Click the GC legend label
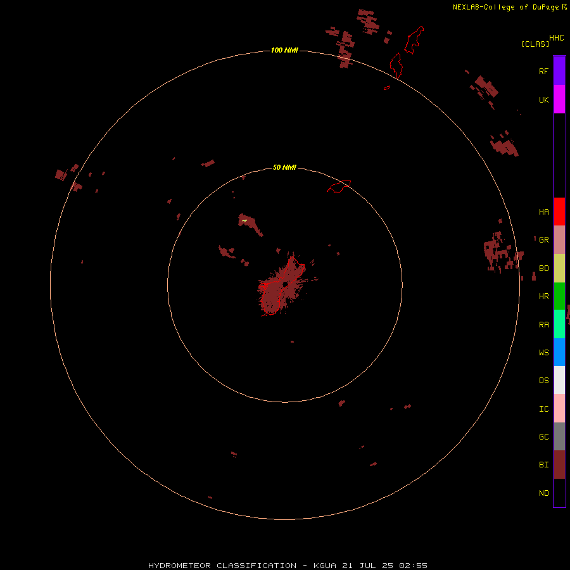570x570 pixels. click(x=543, y=436)
